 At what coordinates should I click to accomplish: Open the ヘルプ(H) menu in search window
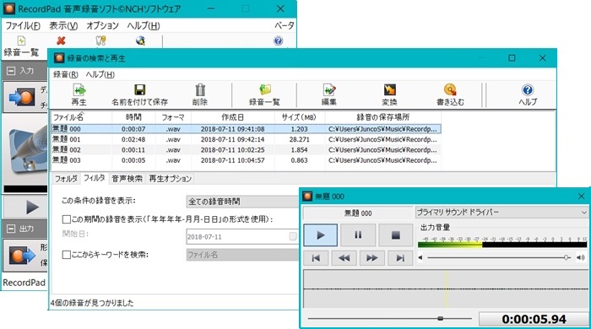pos(100,74)
